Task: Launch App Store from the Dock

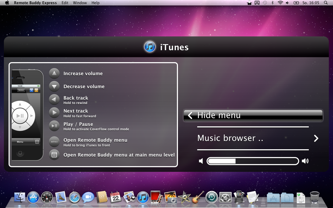Action: (x=33, y=197)
